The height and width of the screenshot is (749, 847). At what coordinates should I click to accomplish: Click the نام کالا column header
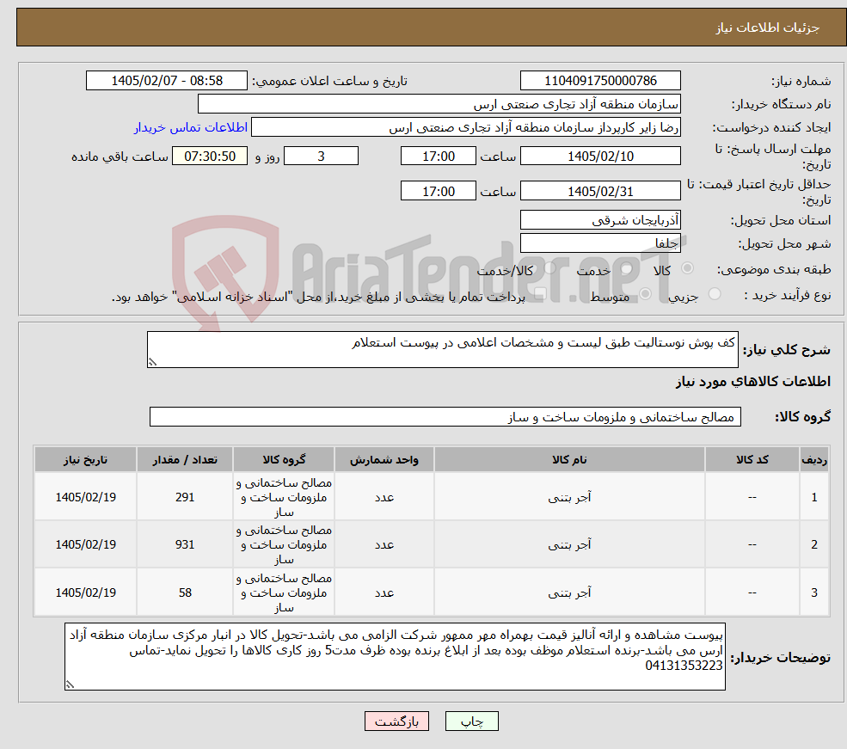point(569,459)
